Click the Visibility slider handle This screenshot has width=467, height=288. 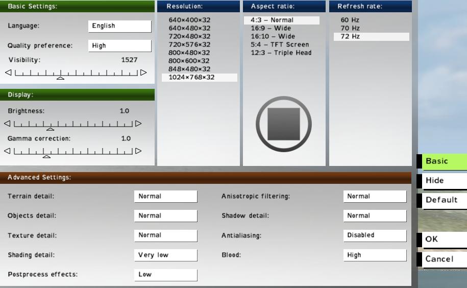click(60, 78)
